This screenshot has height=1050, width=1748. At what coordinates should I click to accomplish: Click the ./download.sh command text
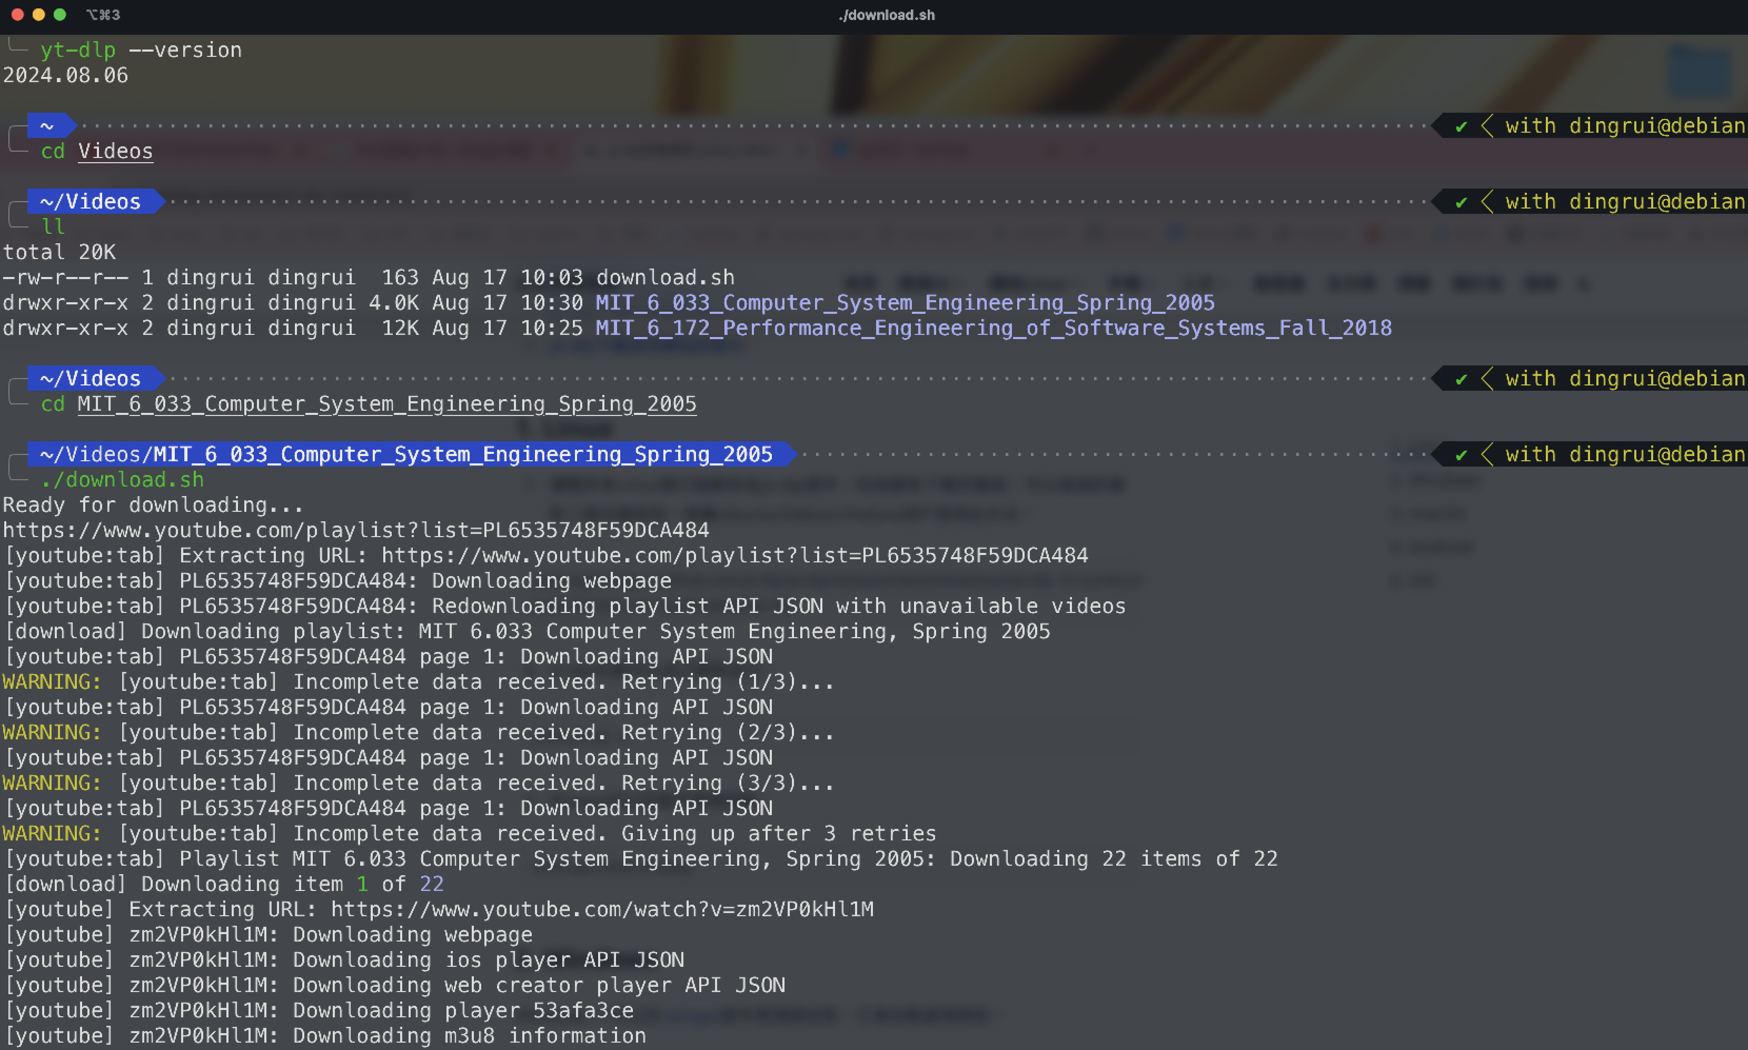pyautogui.click(x=122, y=480)
